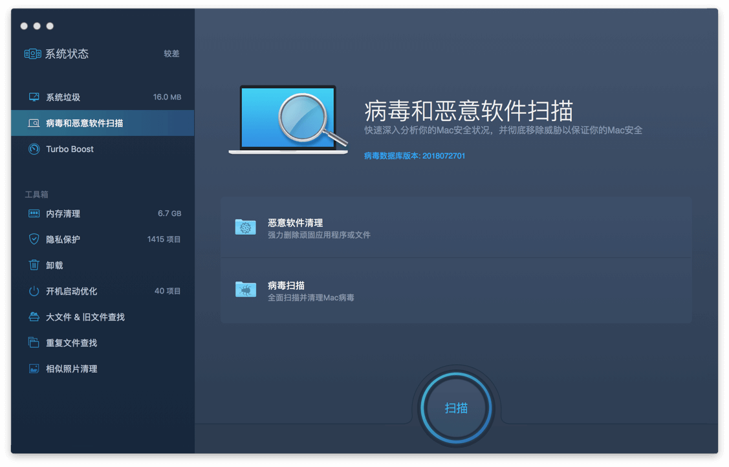Click the 系统状态 monitor icon

pyautogui.click(x=34, y=54)
